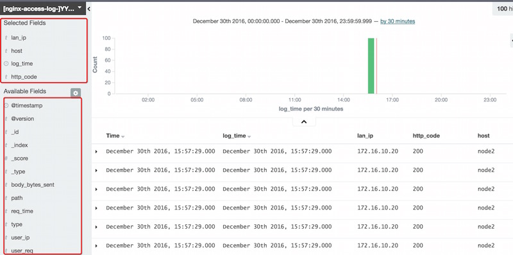Click the green histogram bar

point(371,66)
